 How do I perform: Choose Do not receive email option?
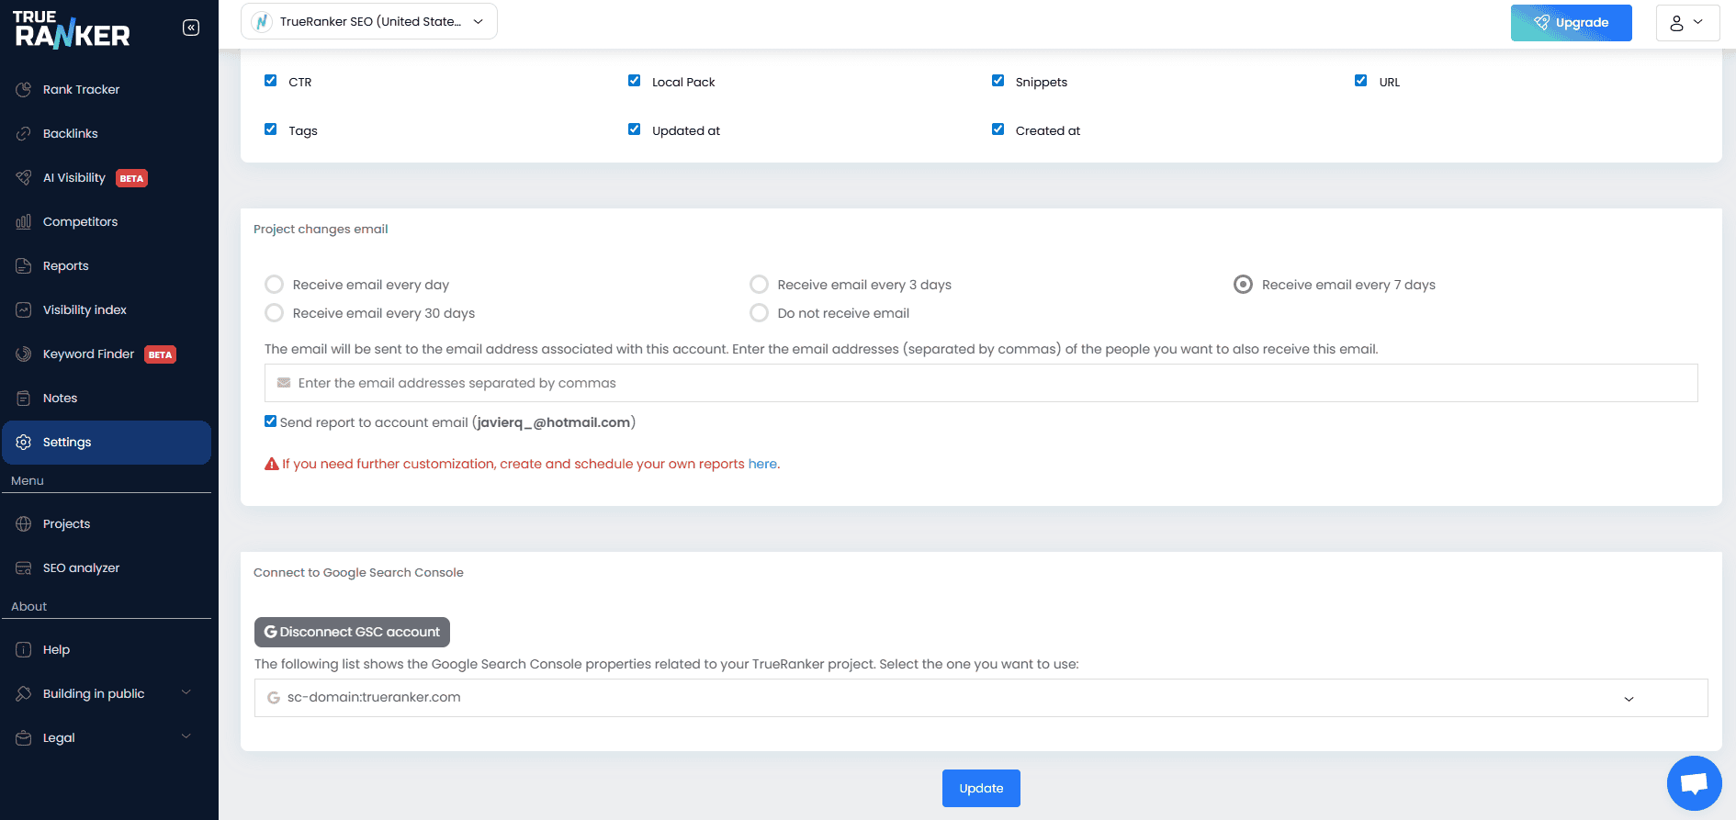[759, 313]
